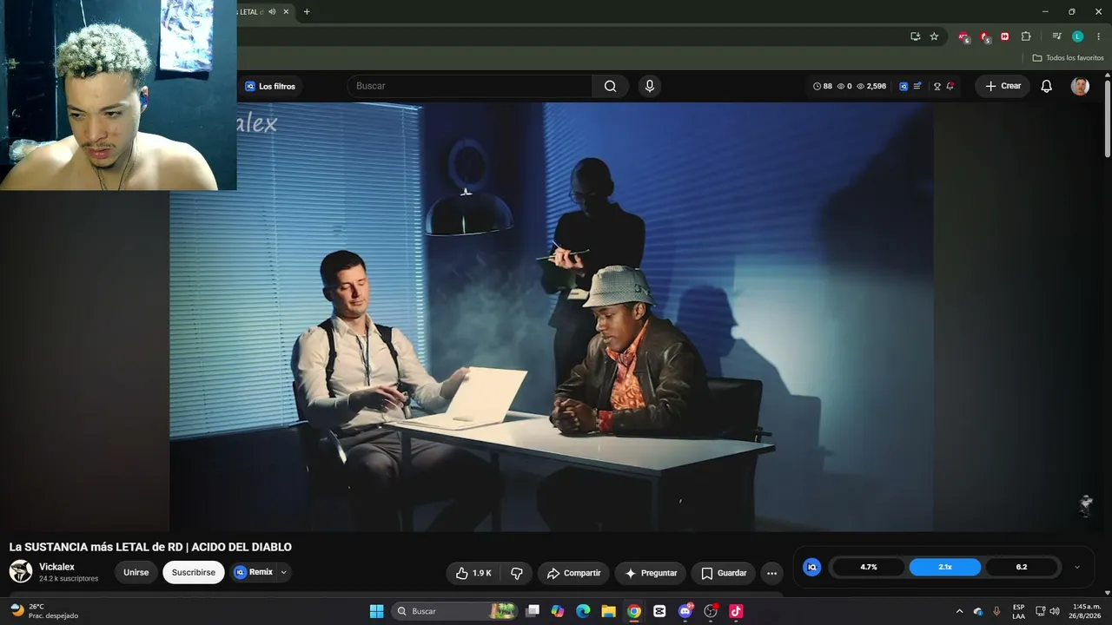Open Microsoft Edge from the taskbar
The image size is (1112, 625).
pyautogui.click(x=583, y=611)
